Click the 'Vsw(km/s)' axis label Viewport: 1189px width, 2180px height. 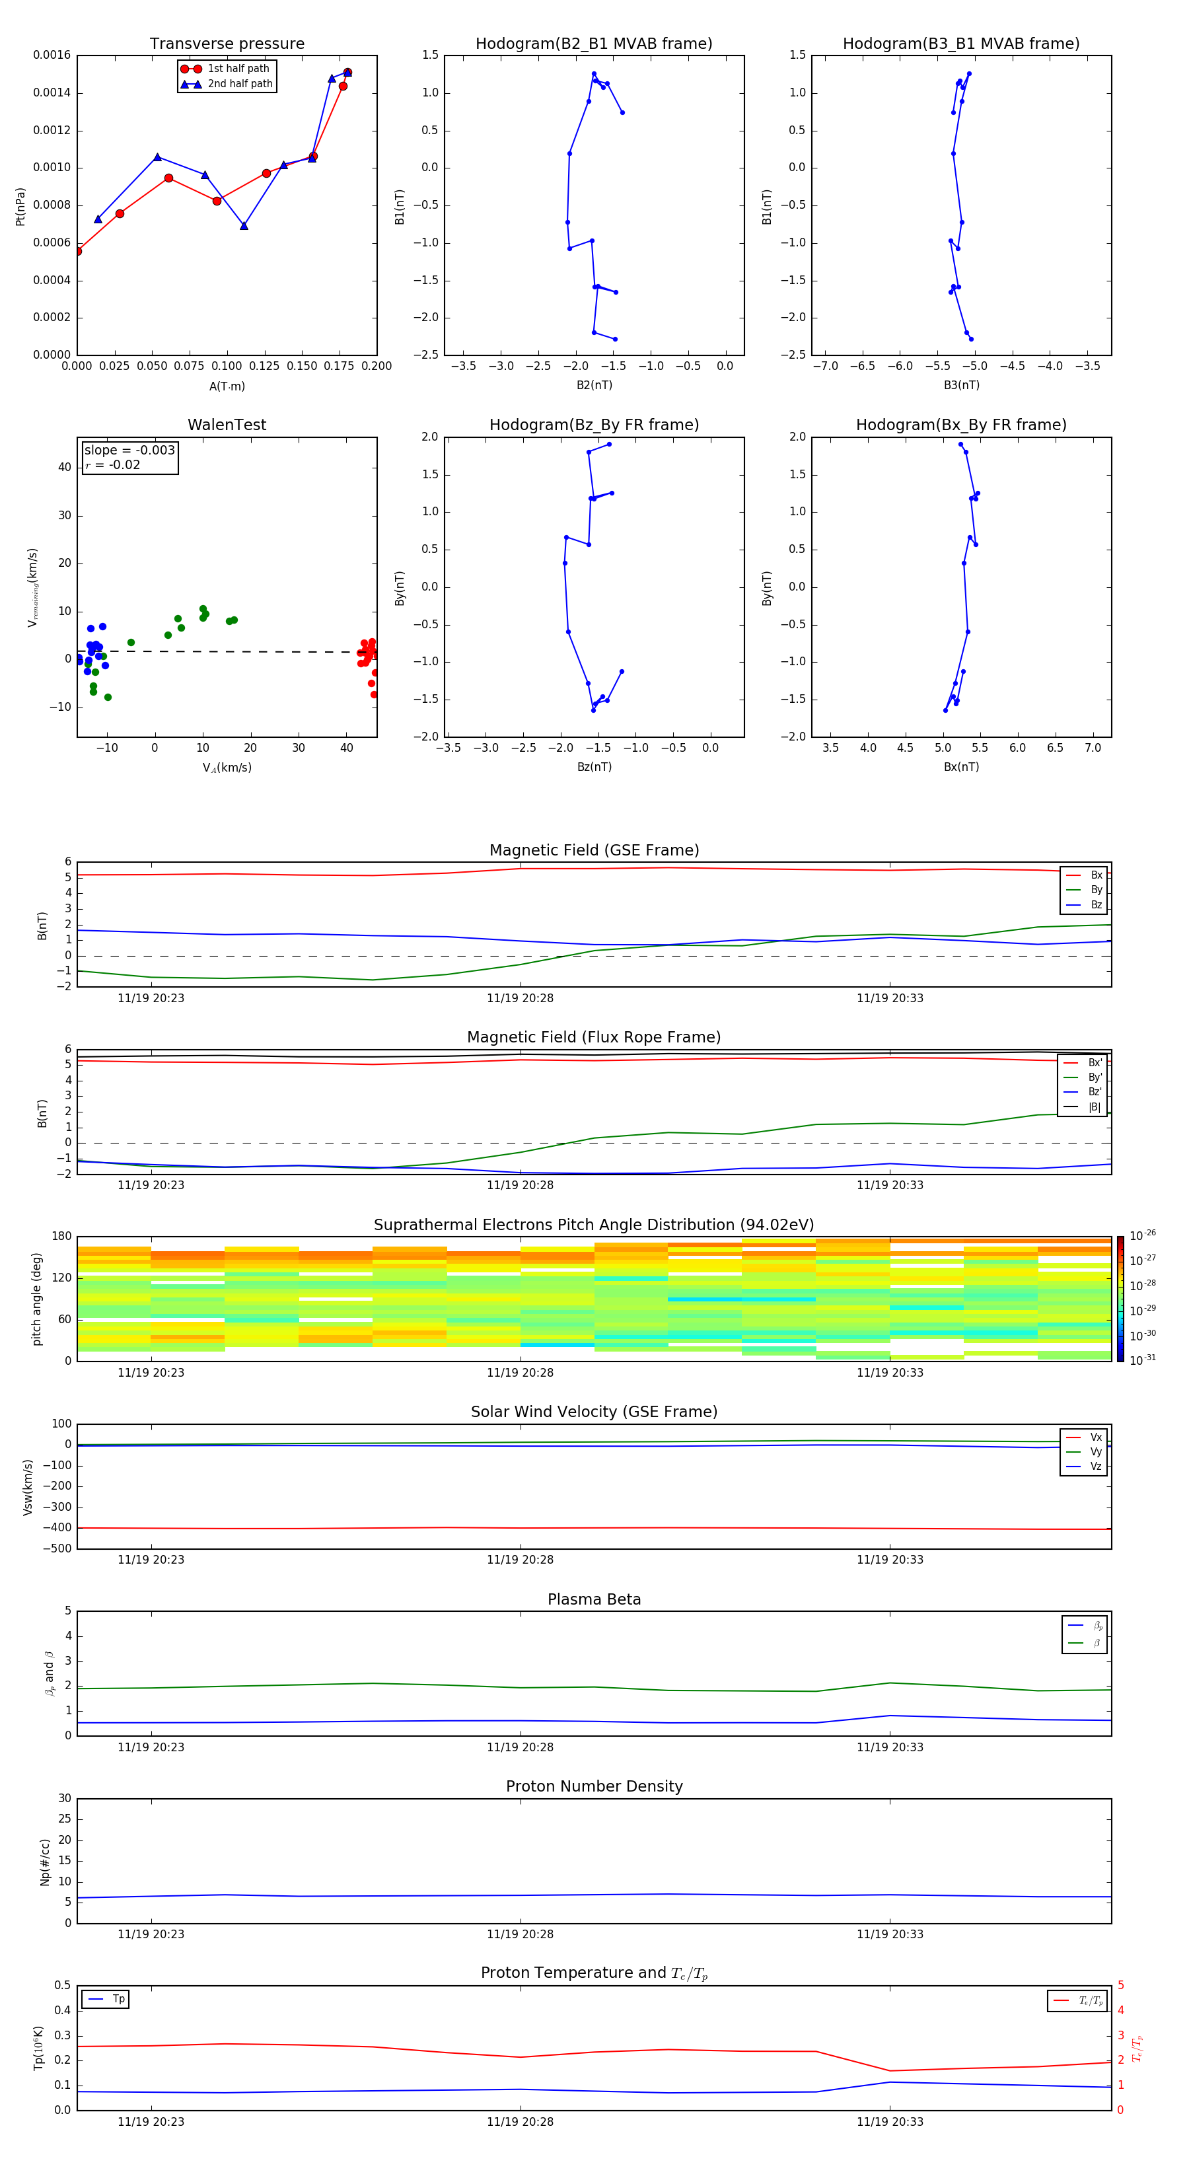(x=28, y=1487)
